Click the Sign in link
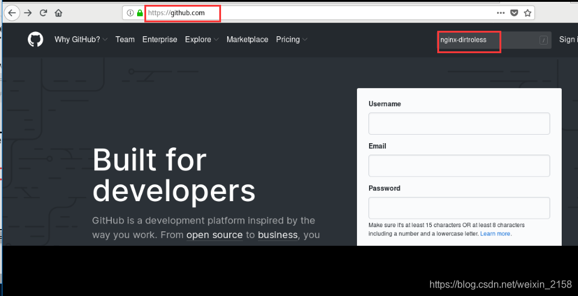This screenshot has height=296, width=578. 568,39
